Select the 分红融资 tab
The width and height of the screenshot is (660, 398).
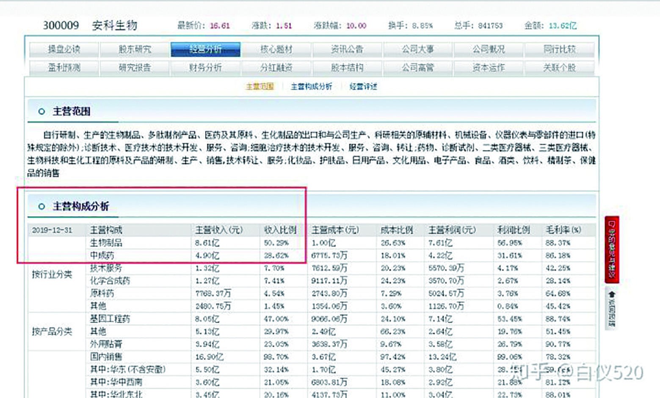point(276,67)
